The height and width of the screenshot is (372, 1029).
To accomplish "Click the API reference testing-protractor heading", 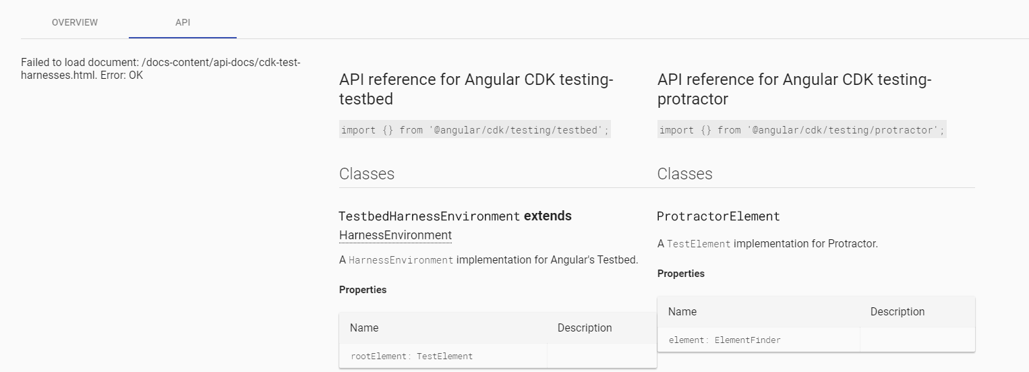I will (x=794, y=89).
